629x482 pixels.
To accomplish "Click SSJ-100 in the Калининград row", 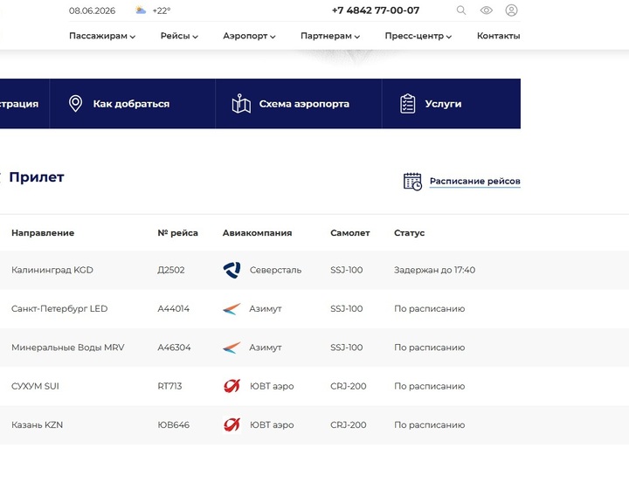I will [x=347, y=271].
